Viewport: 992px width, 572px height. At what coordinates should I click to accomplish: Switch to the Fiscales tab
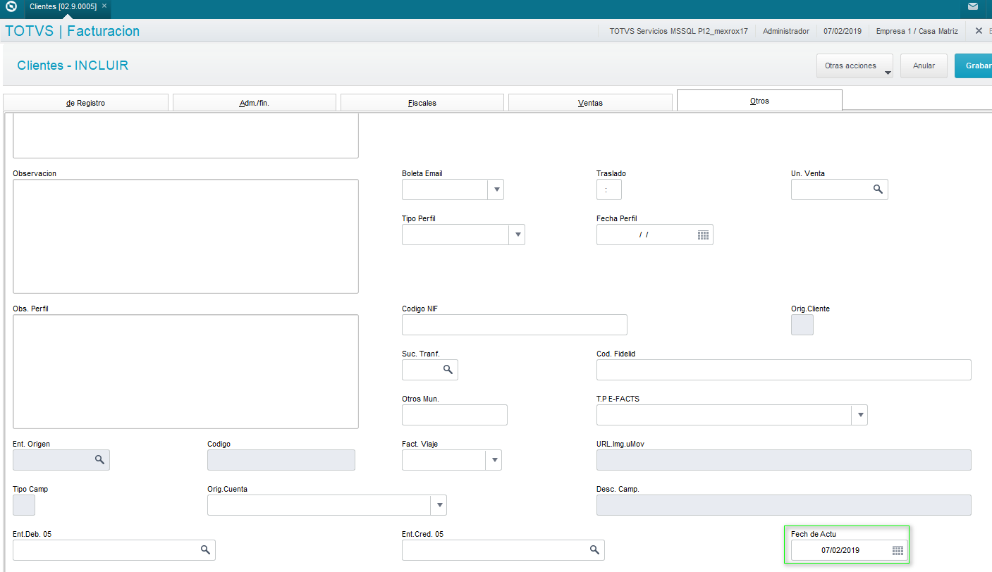[422, 103]
